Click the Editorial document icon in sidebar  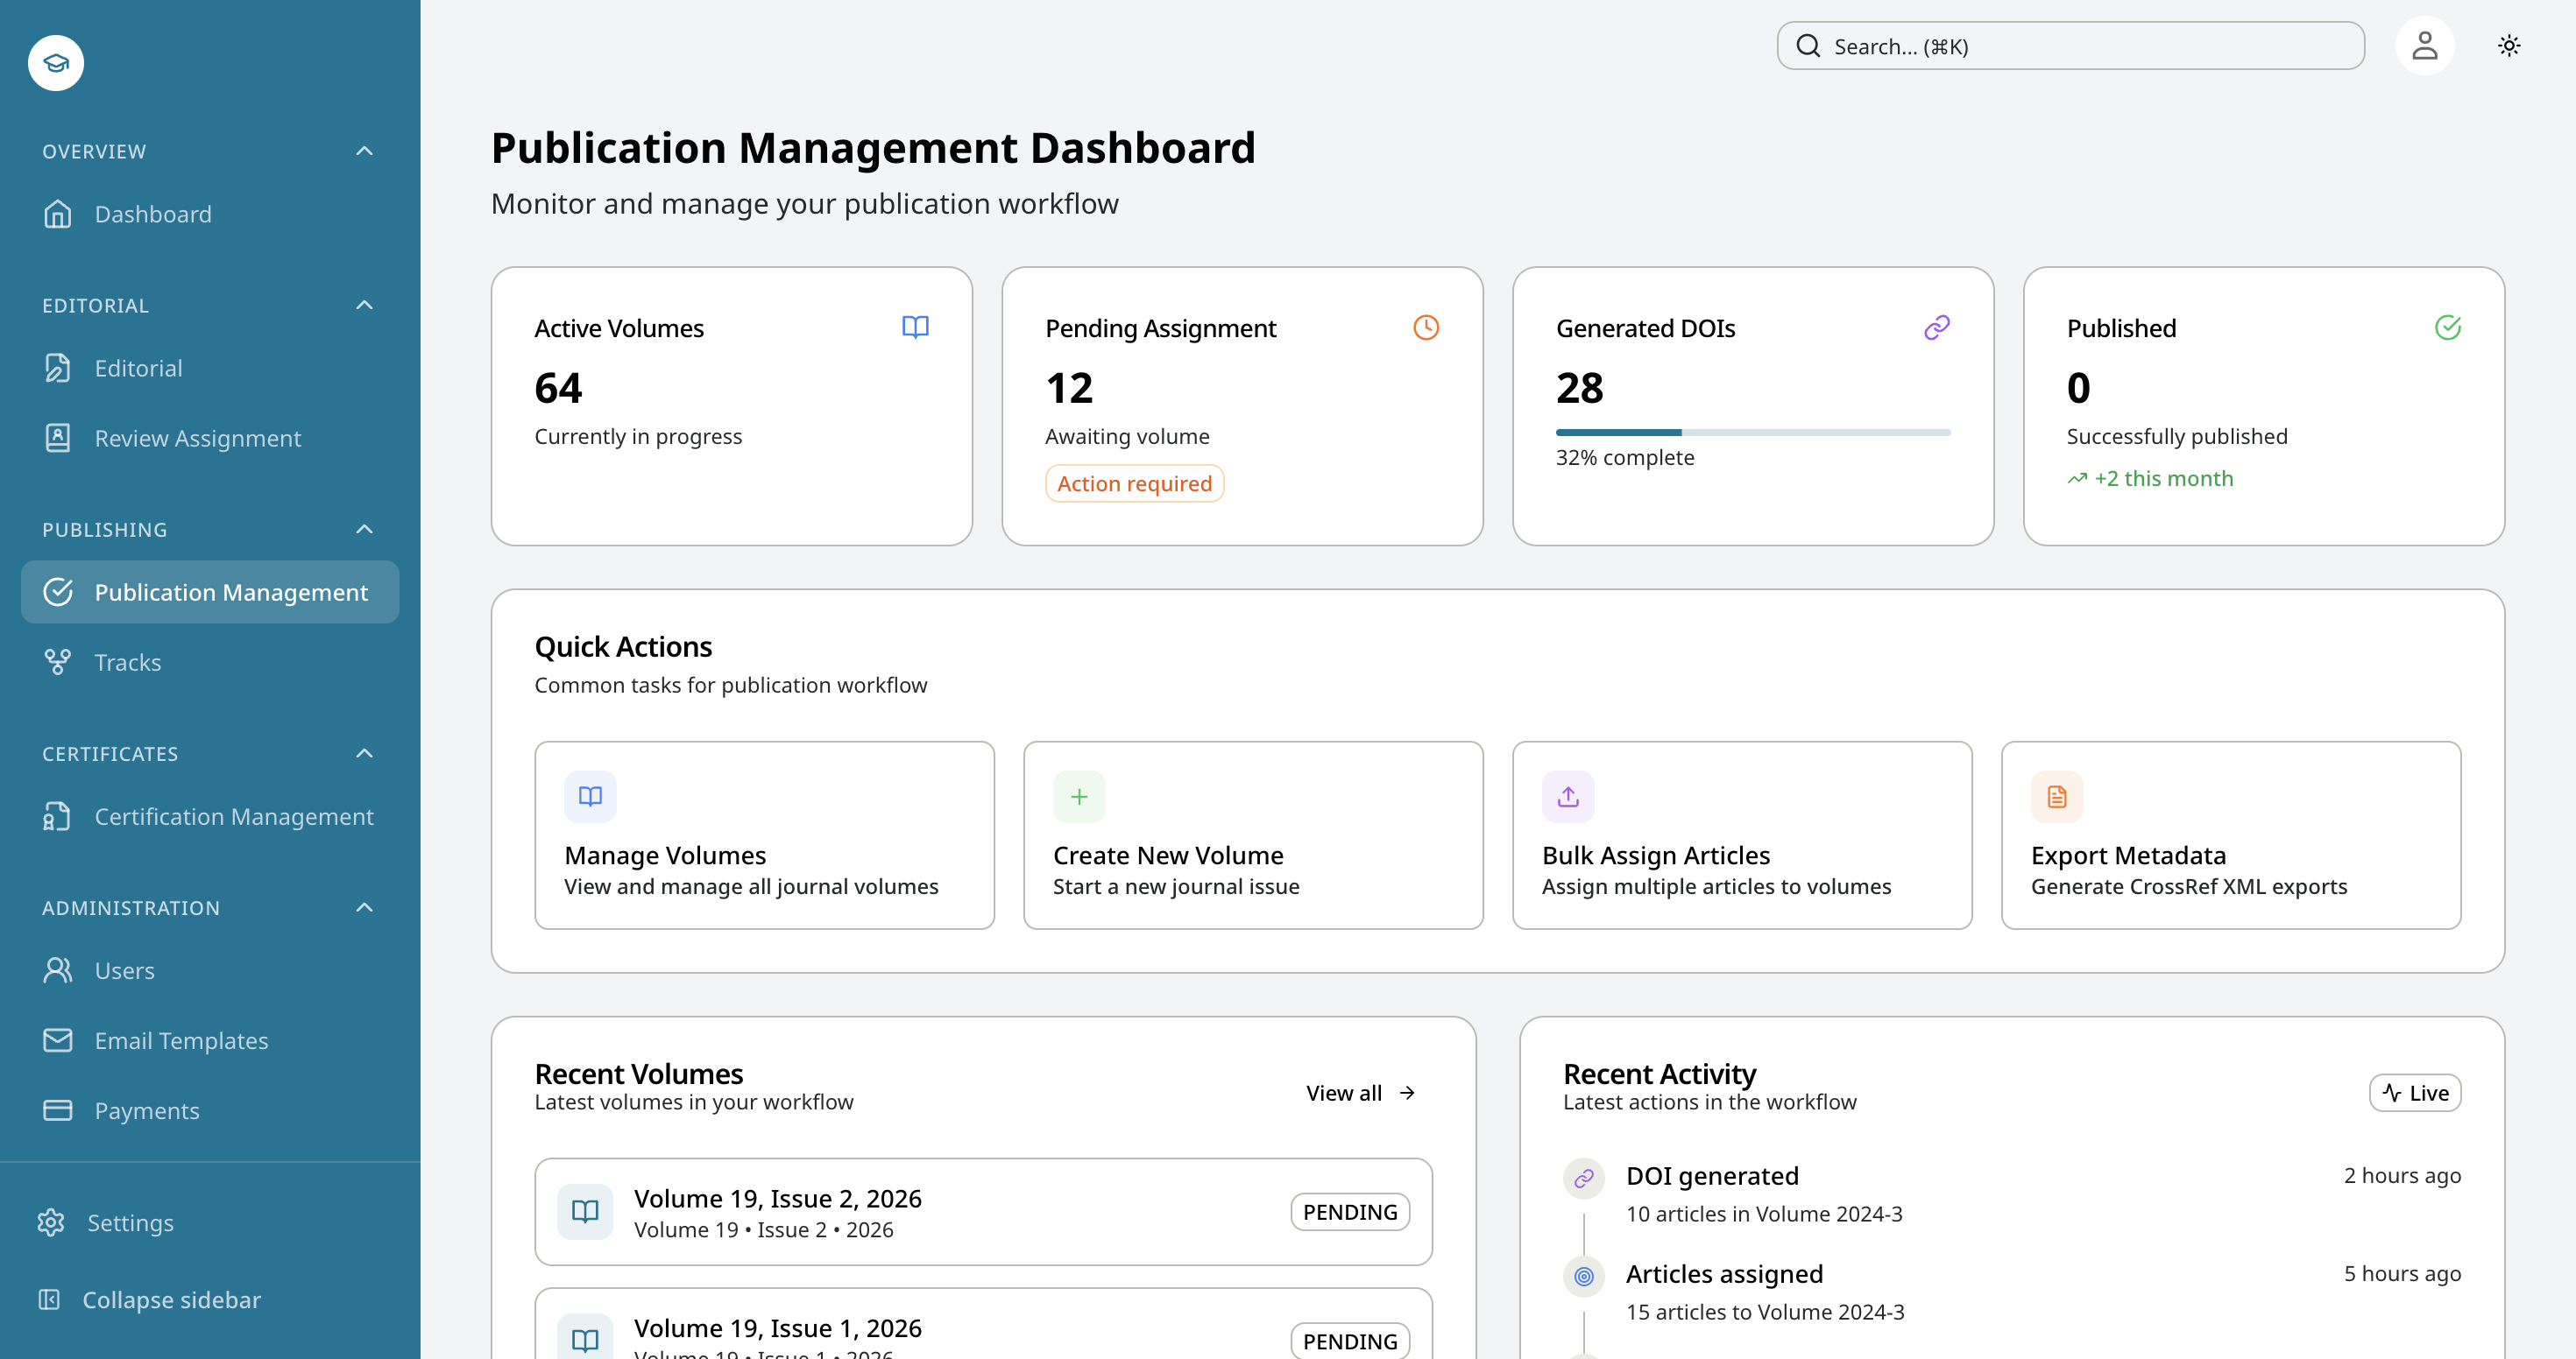coord(58,368)
